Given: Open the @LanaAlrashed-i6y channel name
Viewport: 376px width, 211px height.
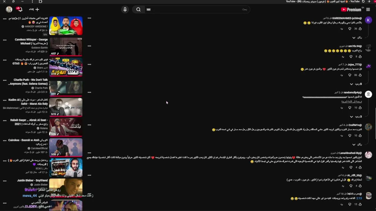Looking at the screenshot, I should (x=351, y=153).
